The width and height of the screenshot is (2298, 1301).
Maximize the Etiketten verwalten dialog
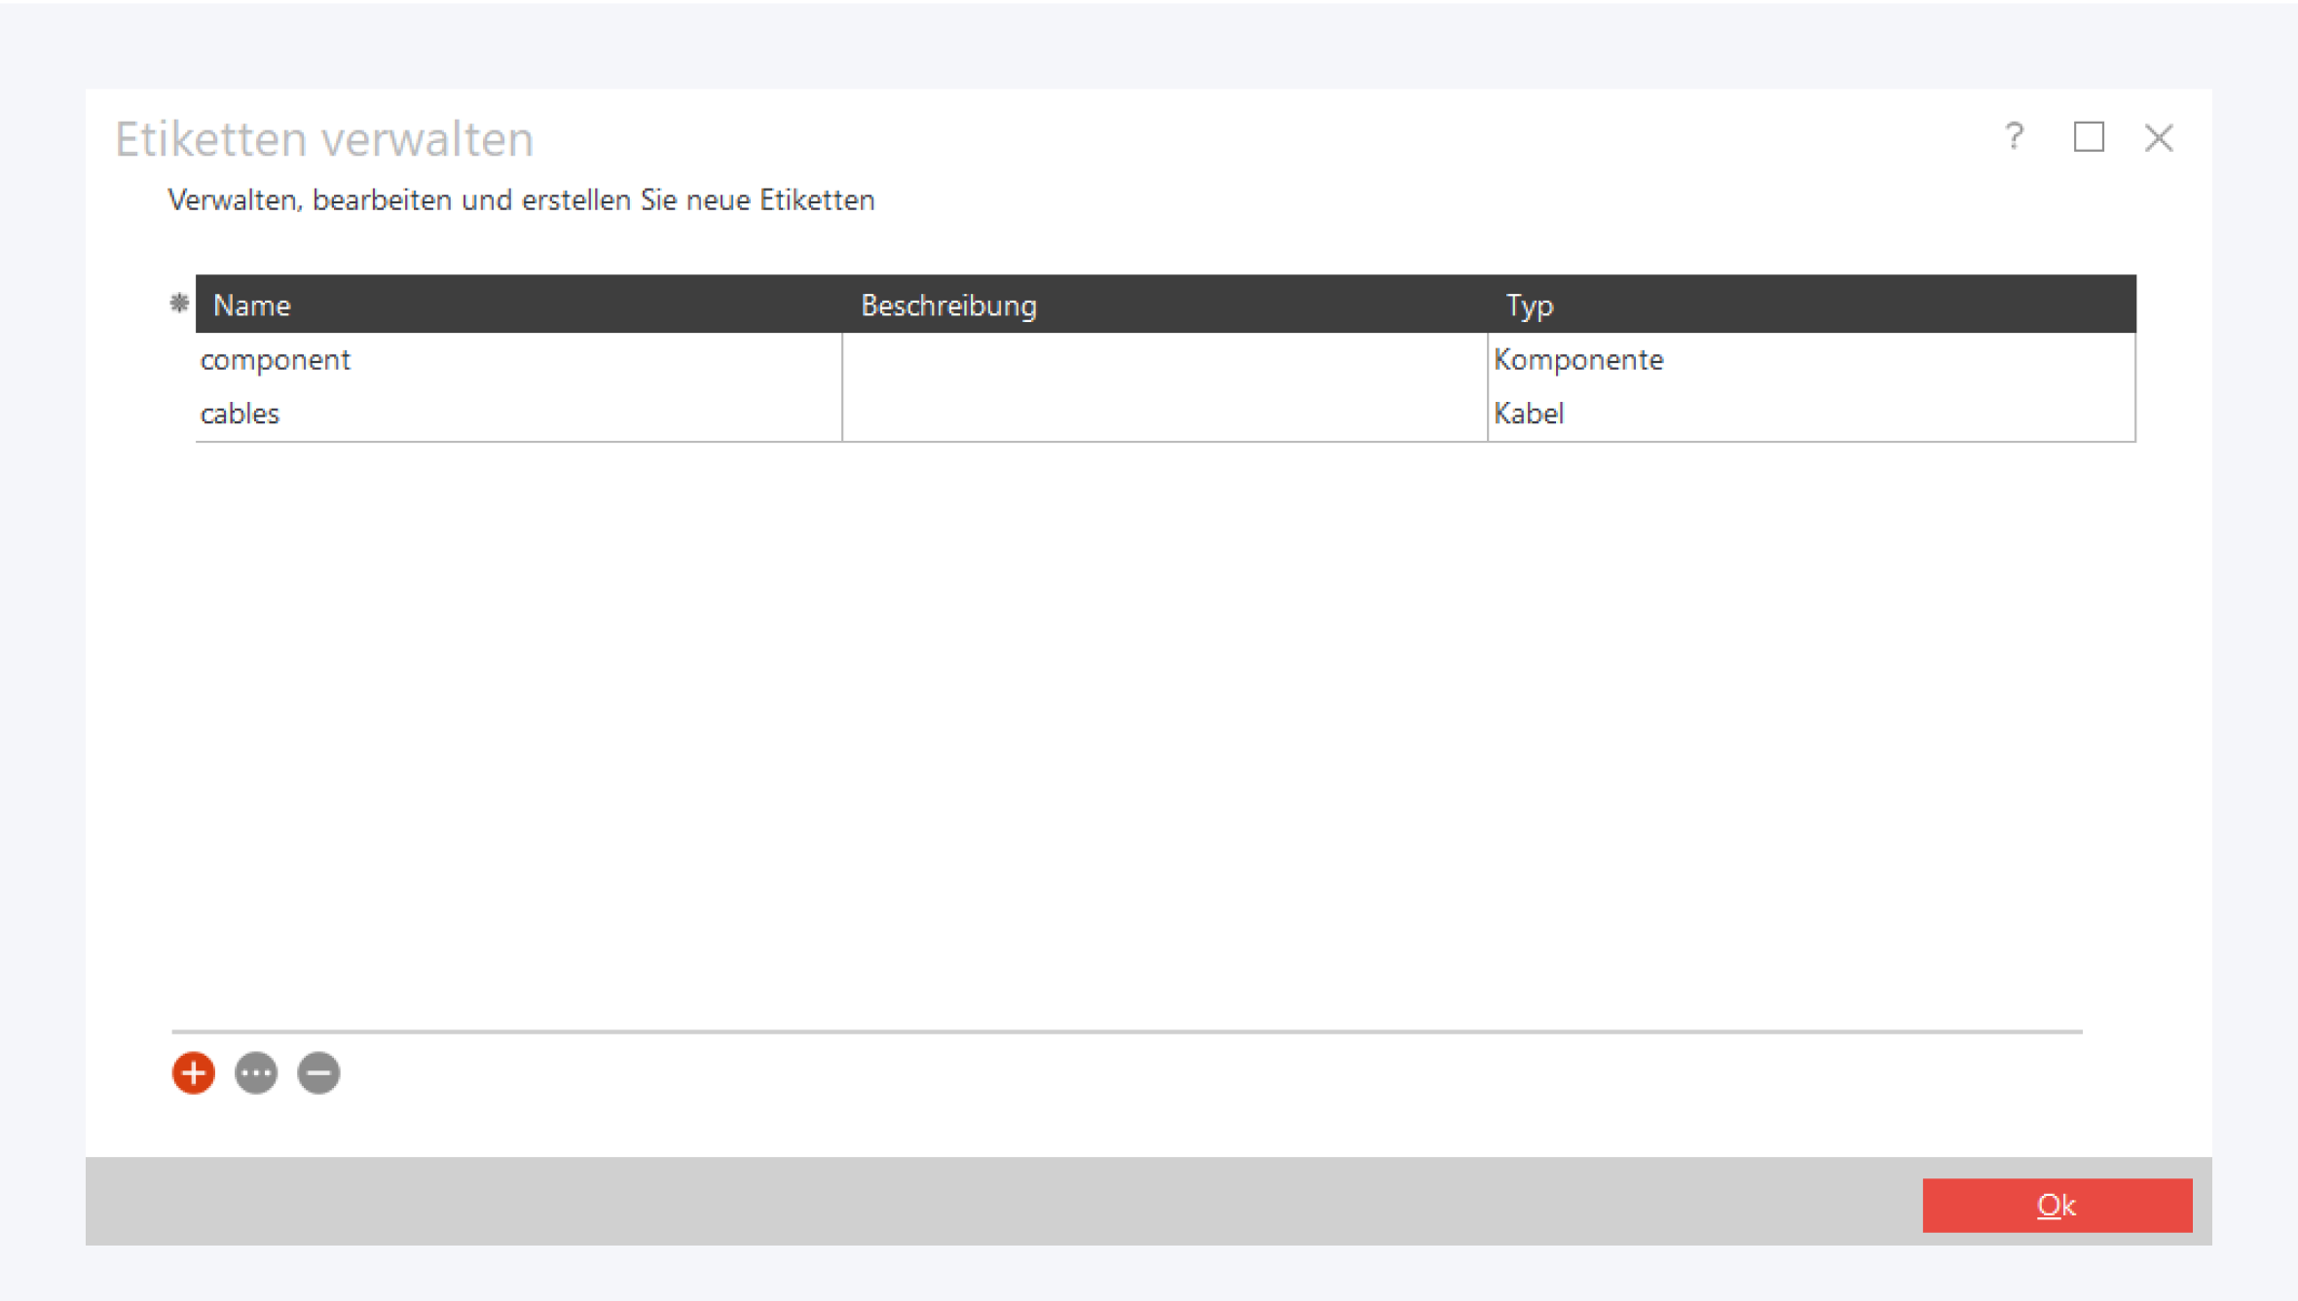(2088, 137)
